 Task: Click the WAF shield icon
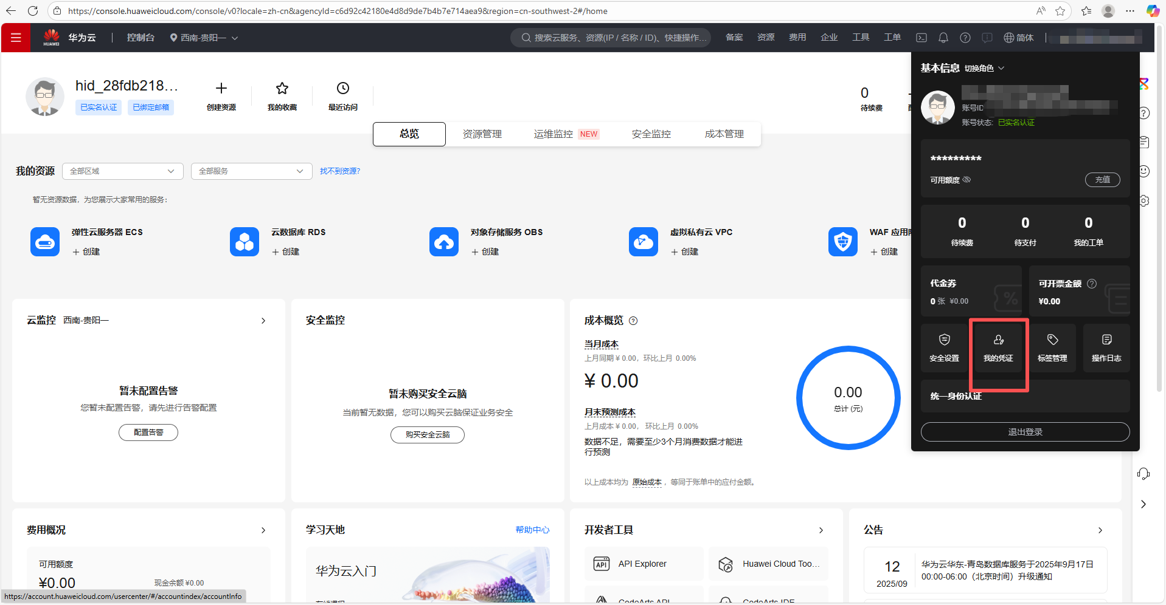point(843,242)
